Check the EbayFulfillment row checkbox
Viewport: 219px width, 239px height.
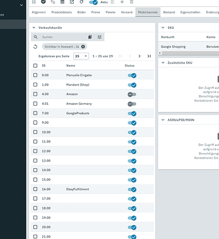coord(35,189)
